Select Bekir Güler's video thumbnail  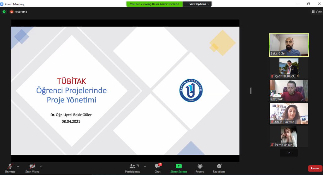point(289,45)
